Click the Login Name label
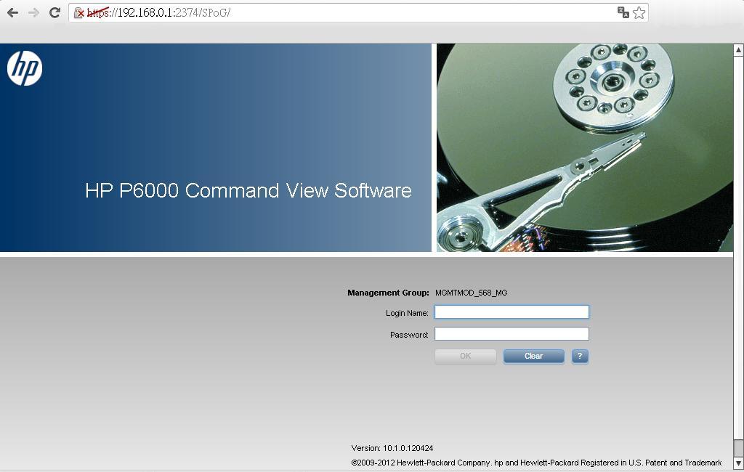This screenshot has width=744, height=472. click(x=407, y=313)
